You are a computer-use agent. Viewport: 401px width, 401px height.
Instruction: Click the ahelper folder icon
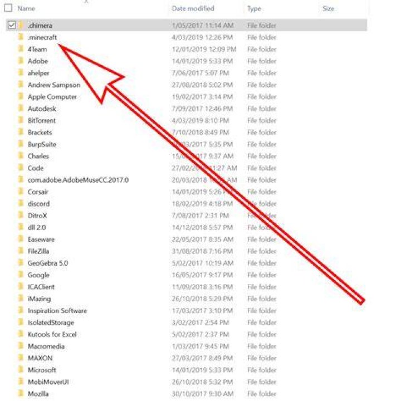tap(21, 72)
